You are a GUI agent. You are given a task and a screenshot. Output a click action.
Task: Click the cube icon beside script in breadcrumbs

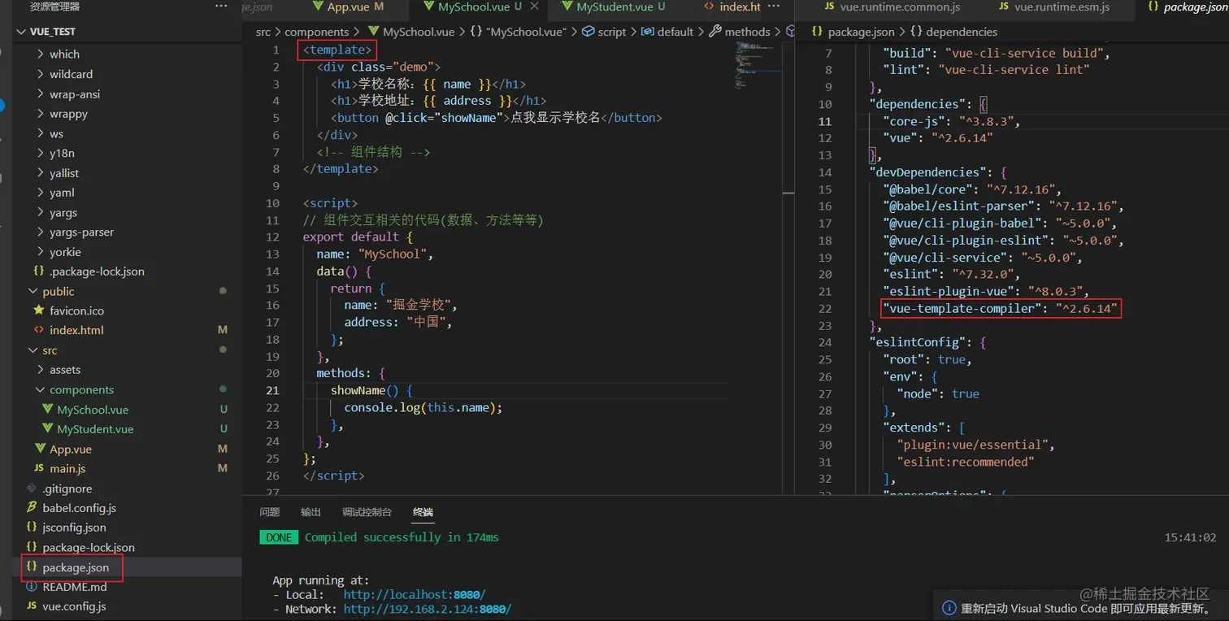[588, 32]
